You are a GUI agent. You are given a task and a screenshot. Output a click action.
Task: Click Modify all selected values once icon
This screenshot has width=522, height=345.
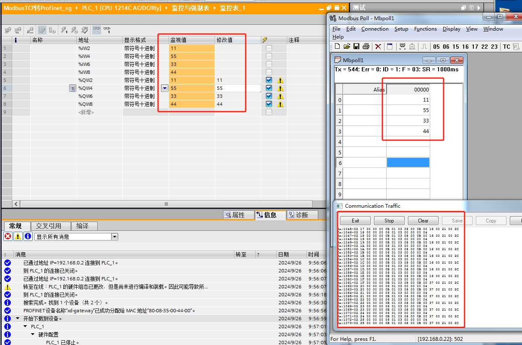[64, 30]
